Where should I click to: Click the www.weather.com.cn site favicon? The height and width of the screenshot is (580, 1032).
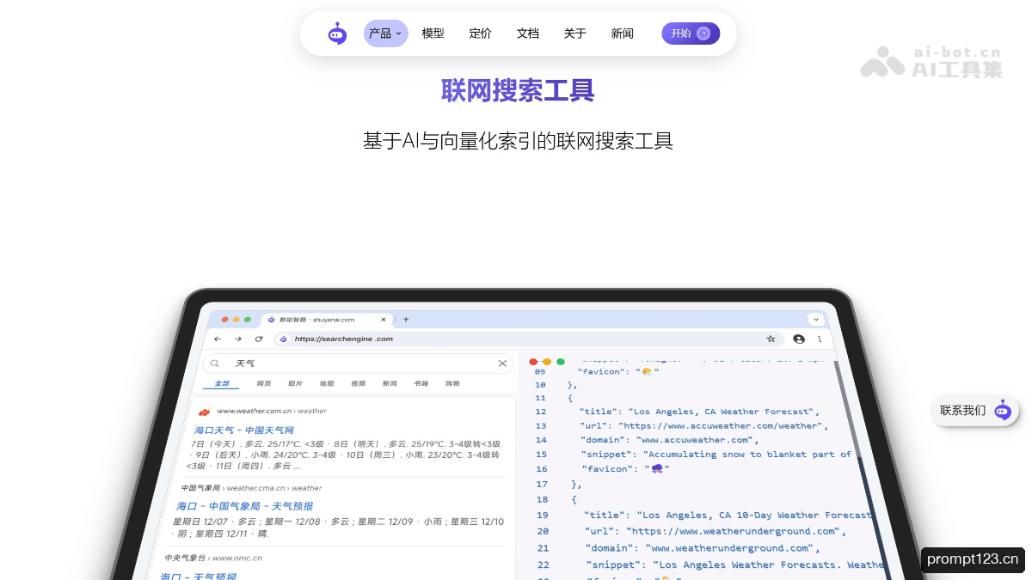(204, 412)
